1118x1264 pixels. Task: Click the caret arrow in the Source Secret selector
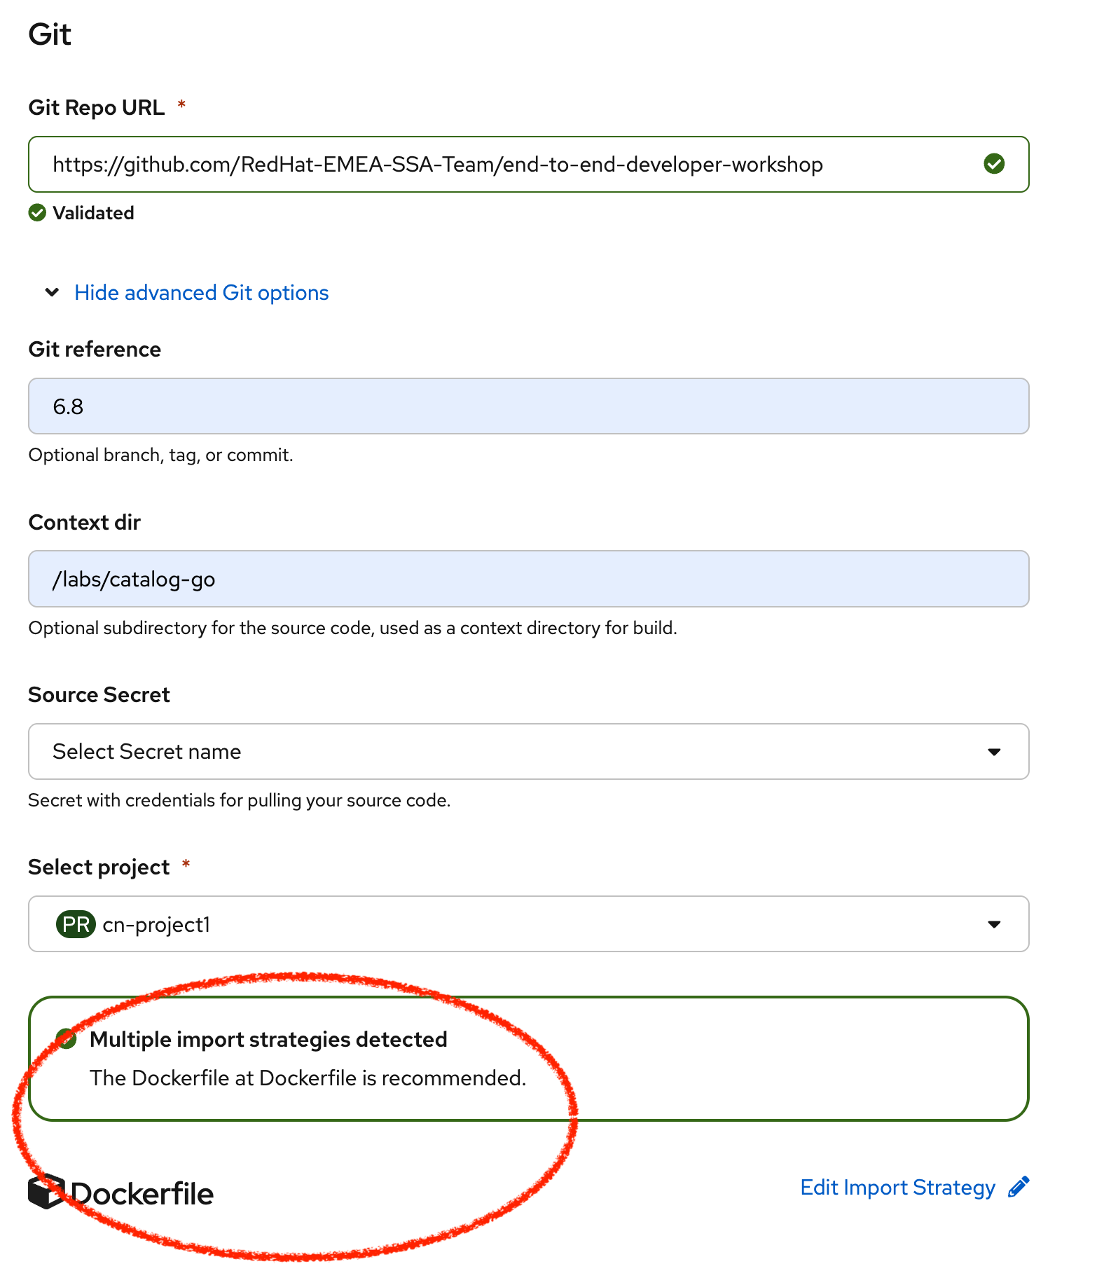point(993,752)
